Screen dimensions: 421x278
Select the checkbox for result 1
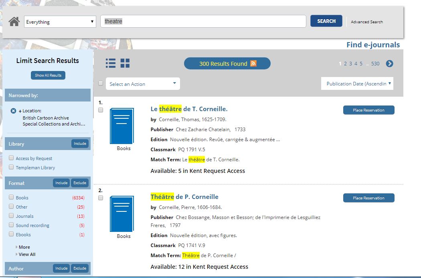coord(101,110)
